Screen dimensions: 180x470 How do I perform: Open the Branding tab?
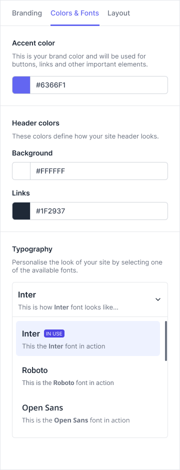pyautogui.click(x=27, y=13)
